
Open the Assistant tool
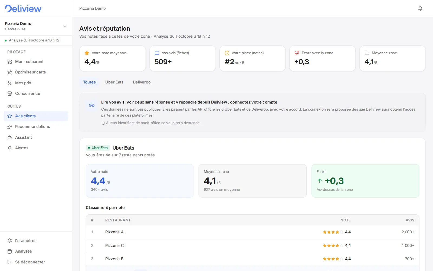point(36,137)
